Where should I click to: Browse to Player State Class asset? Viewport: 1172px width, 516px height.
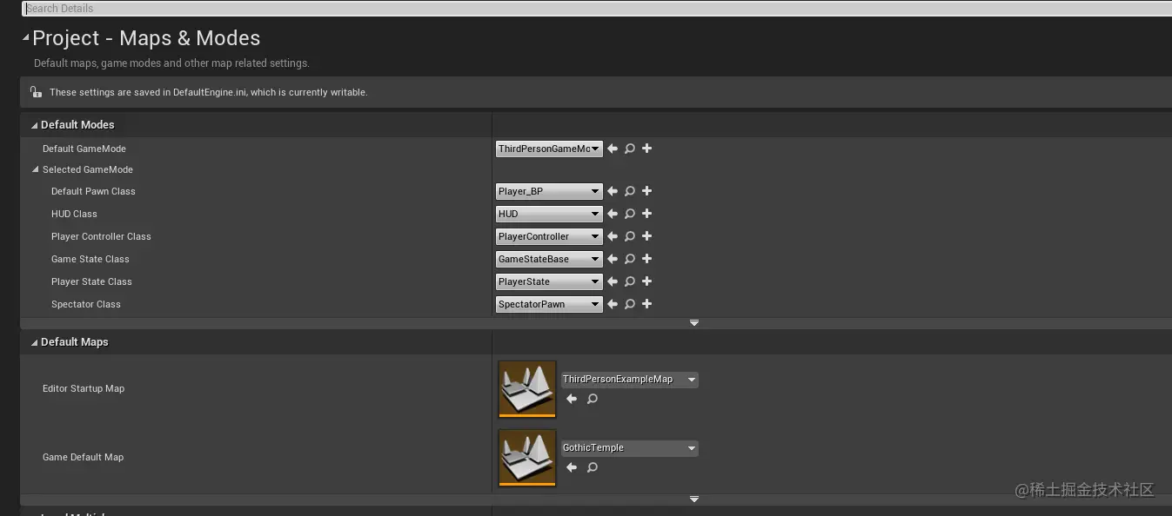pyautogui.click(x=630, y=281)
